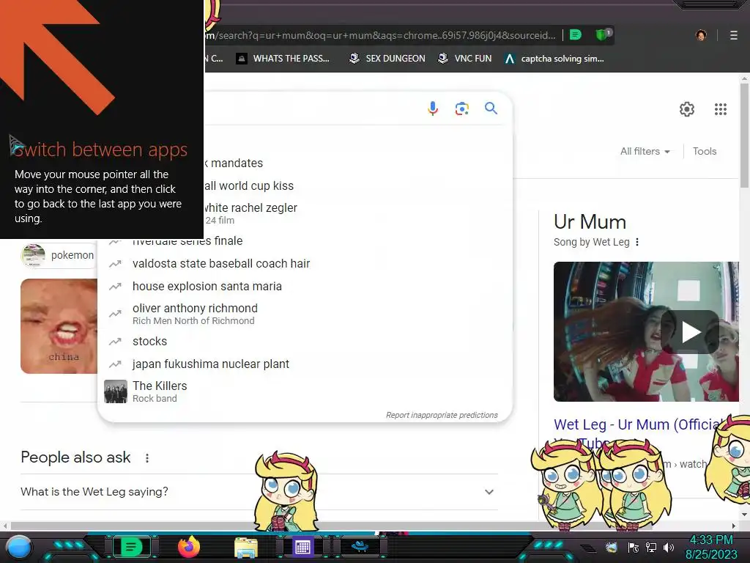Click trending icon beside japan fukushima nuclear plant
750x563 pixels.
[x=115, y=364]
